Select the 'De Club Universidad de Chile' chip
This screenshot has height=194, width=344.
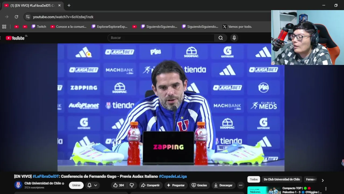282,179
